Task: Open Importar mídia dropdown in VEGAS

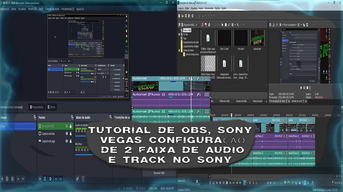Action: 196,25
